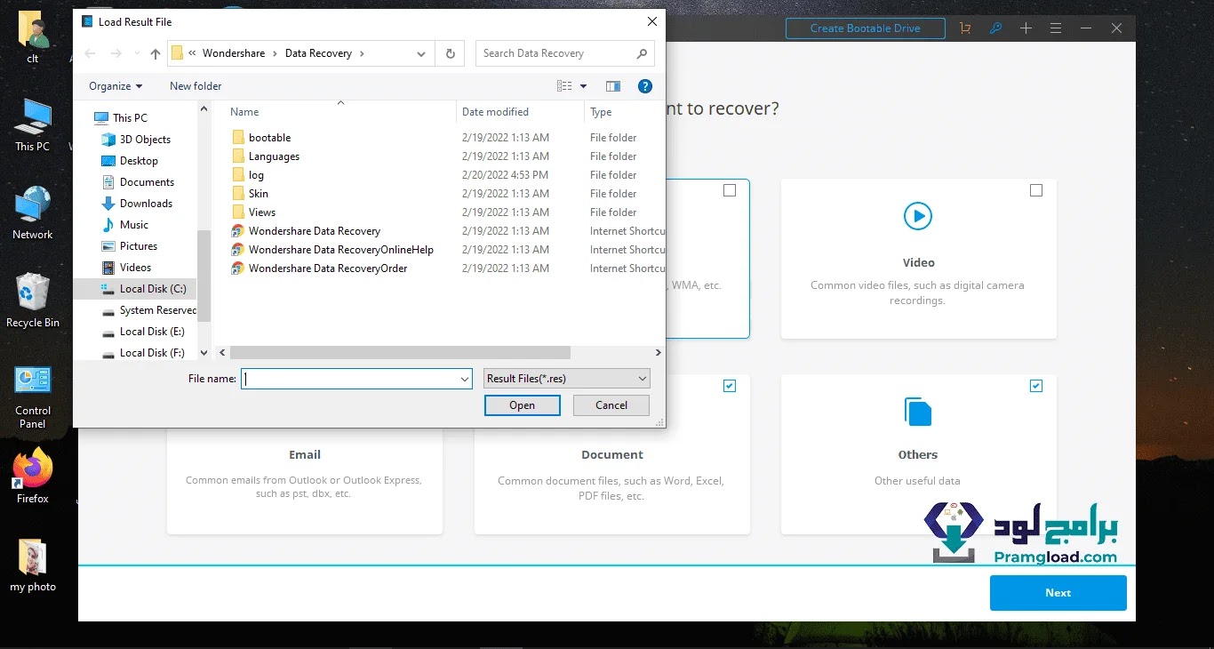Uncheck the Others file type checkbox

(1036, 386)
